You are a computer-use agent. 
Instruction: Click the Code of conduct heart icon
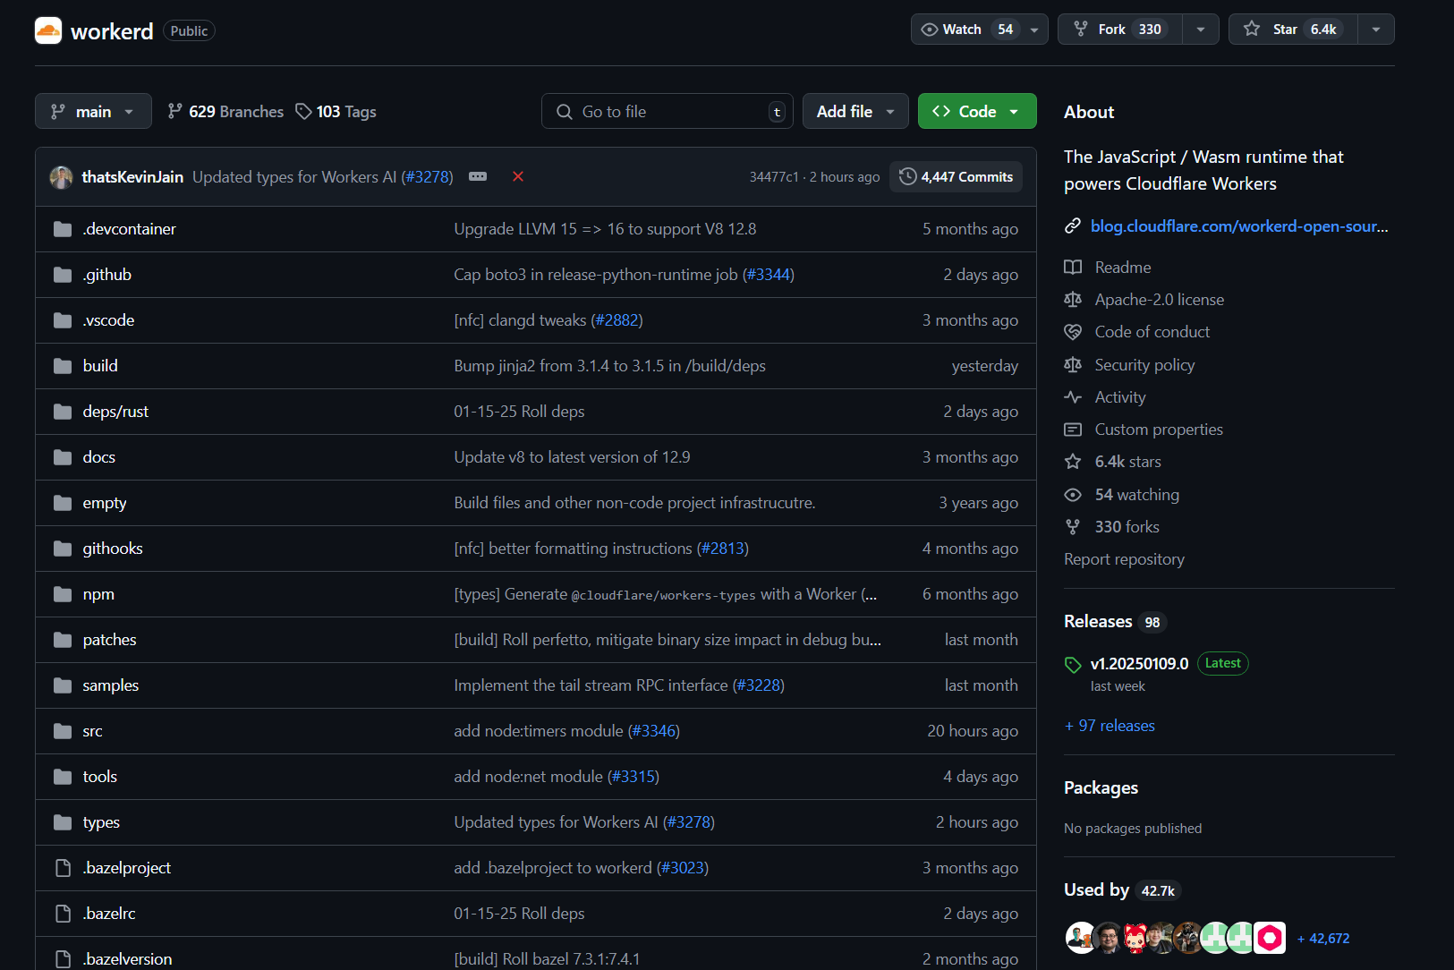coord(1073,332)
